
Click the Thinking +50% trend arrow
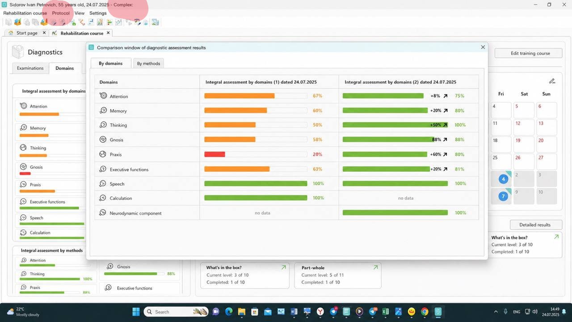click(x=445, y=125)
